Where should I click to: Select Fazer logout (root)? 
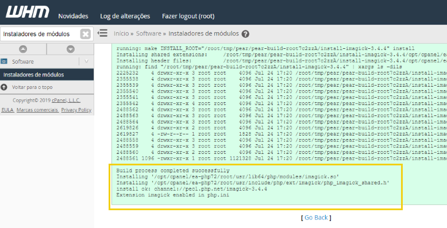click(x=188, y=16)
